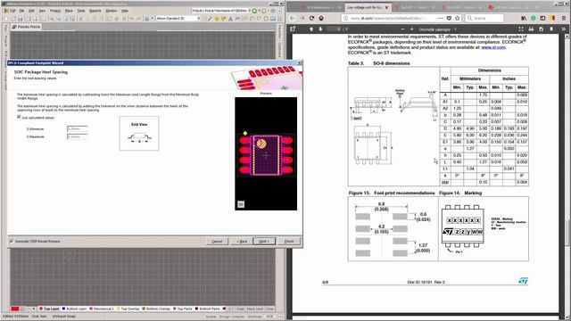This screenshot has height=321, width=571.
Task: Go to next PDF page
Action: point(320,29)
